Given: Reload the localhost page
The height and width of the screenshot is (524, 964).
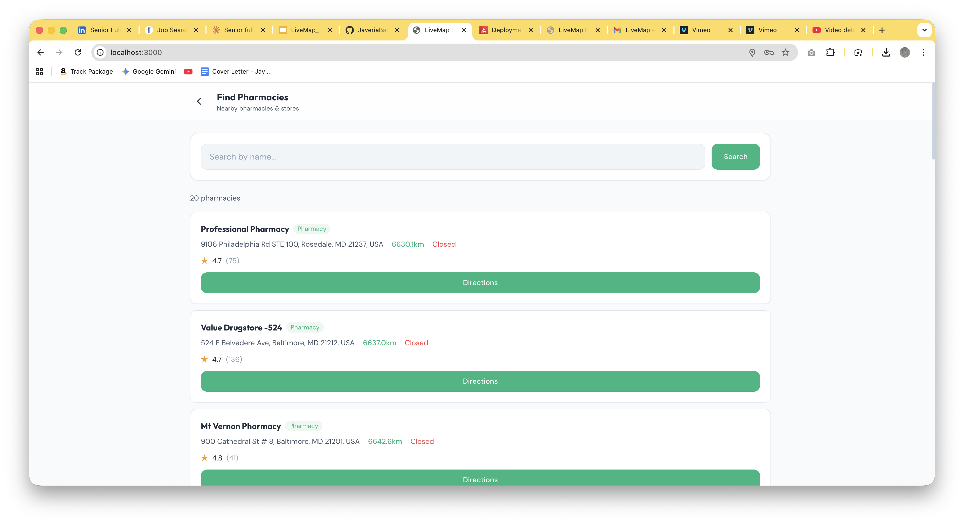Looking at the screenshot, I should pos(78,52).
